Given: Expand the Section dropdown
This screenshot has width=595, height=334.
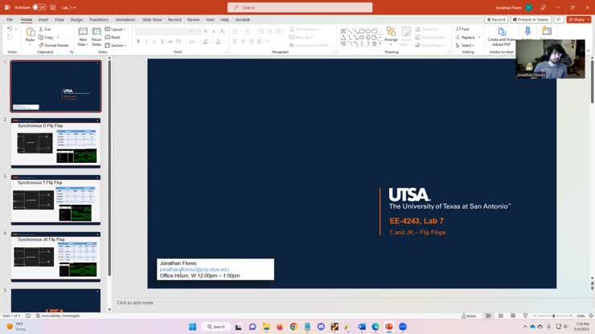Looking at the screenshot, I should tap(117, 45).
